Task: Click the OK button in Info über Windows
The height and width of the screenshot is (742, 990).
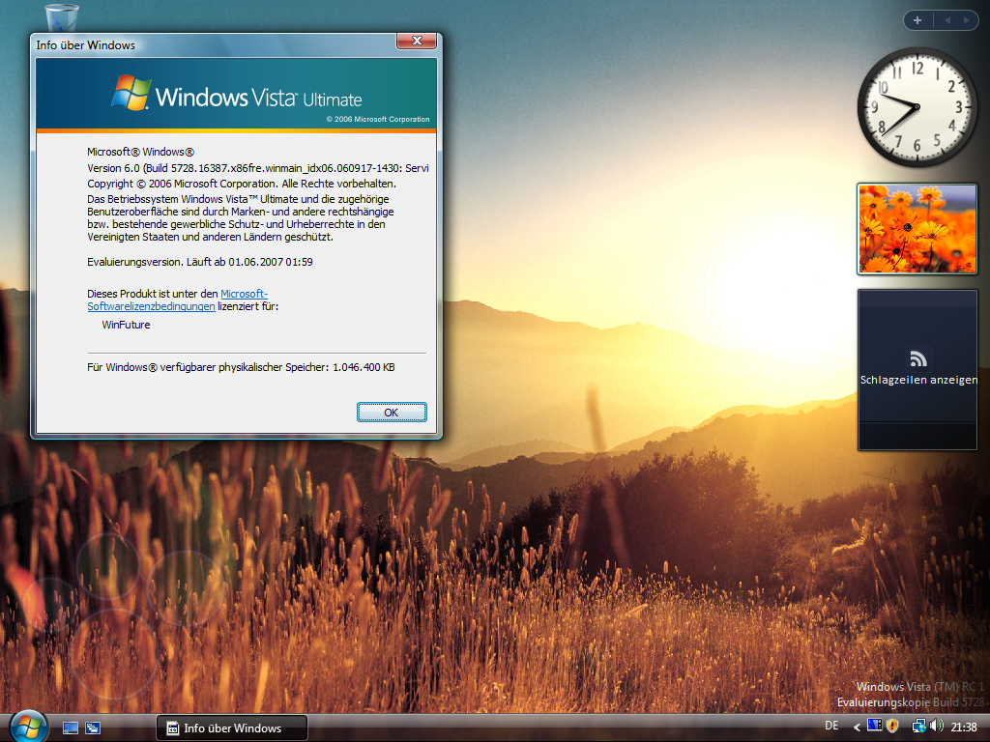Action: click(x=392, y=412)
